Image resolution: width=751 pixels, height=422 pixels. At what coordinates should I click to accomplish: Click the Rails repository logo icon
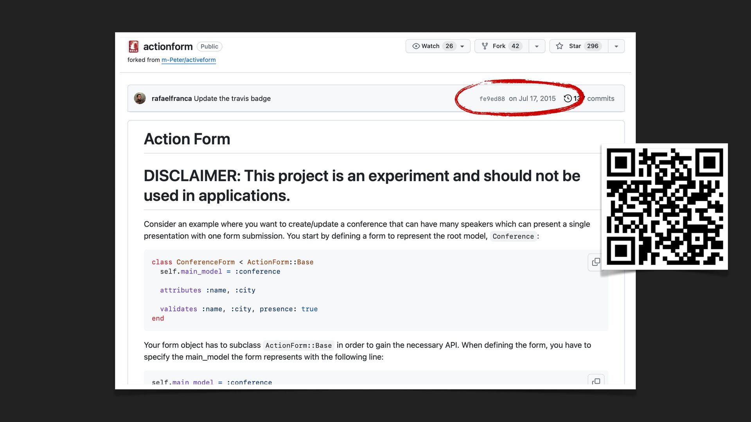tap(133, 46)
